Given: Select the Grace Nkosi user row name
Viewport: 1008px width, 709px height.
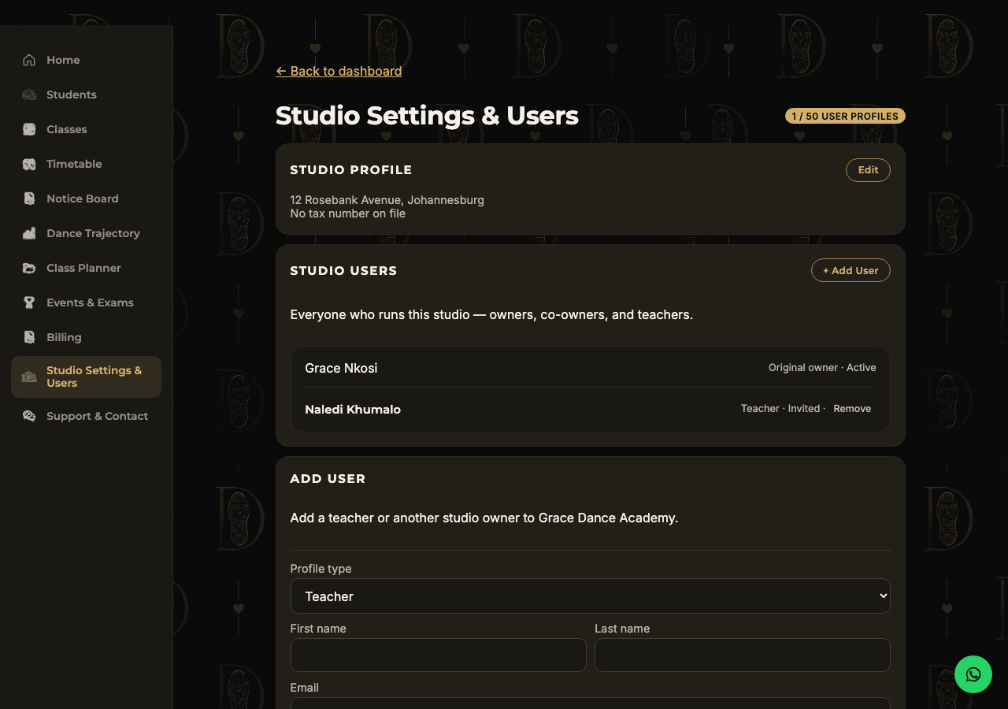Looking at the screenshot, I should click(x=341, y=368).
